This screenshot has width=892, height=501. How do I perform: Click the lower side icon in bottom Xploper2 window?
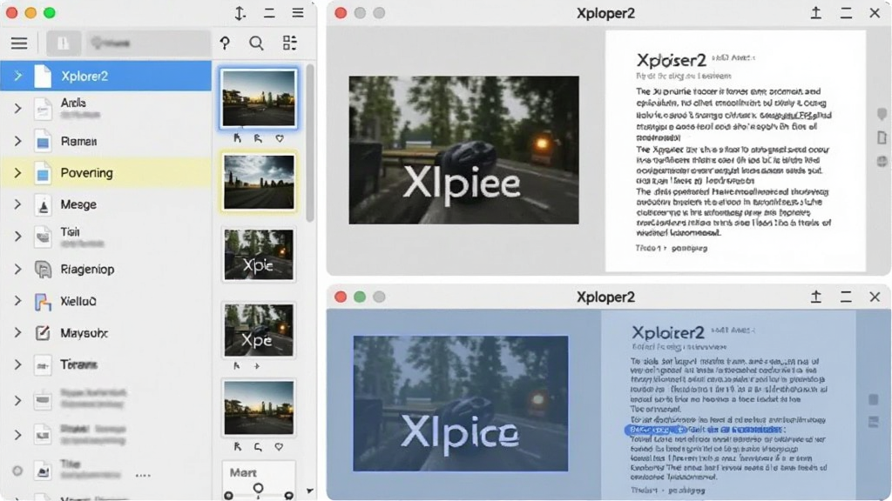pos(874,422)
